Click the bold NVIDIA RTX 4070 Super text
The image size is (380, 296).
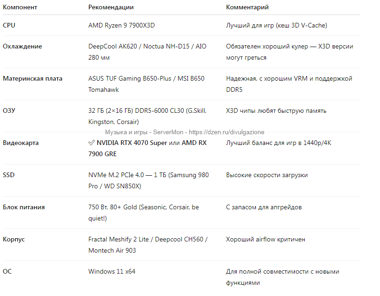point(132,143)
